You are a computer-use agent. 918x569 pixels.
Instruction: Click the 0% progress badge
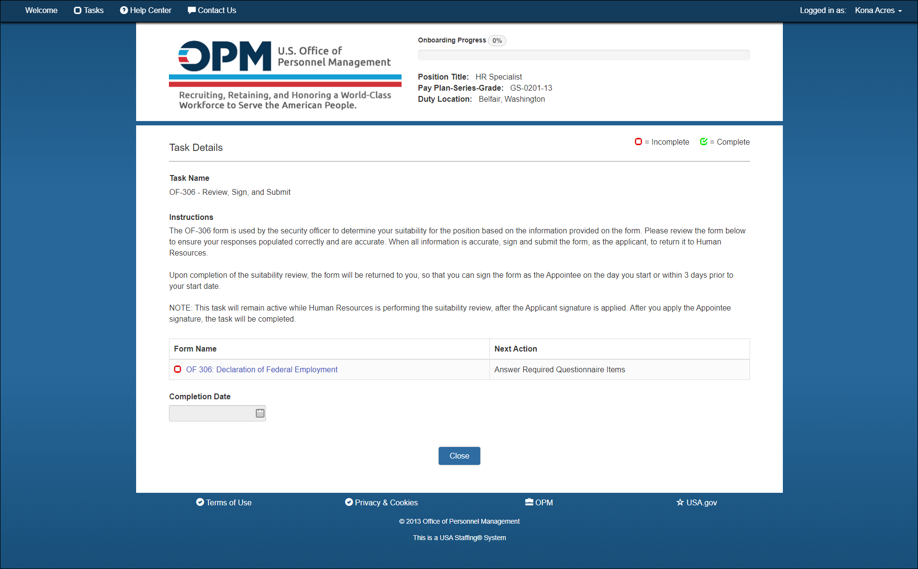tap(497, 41)
